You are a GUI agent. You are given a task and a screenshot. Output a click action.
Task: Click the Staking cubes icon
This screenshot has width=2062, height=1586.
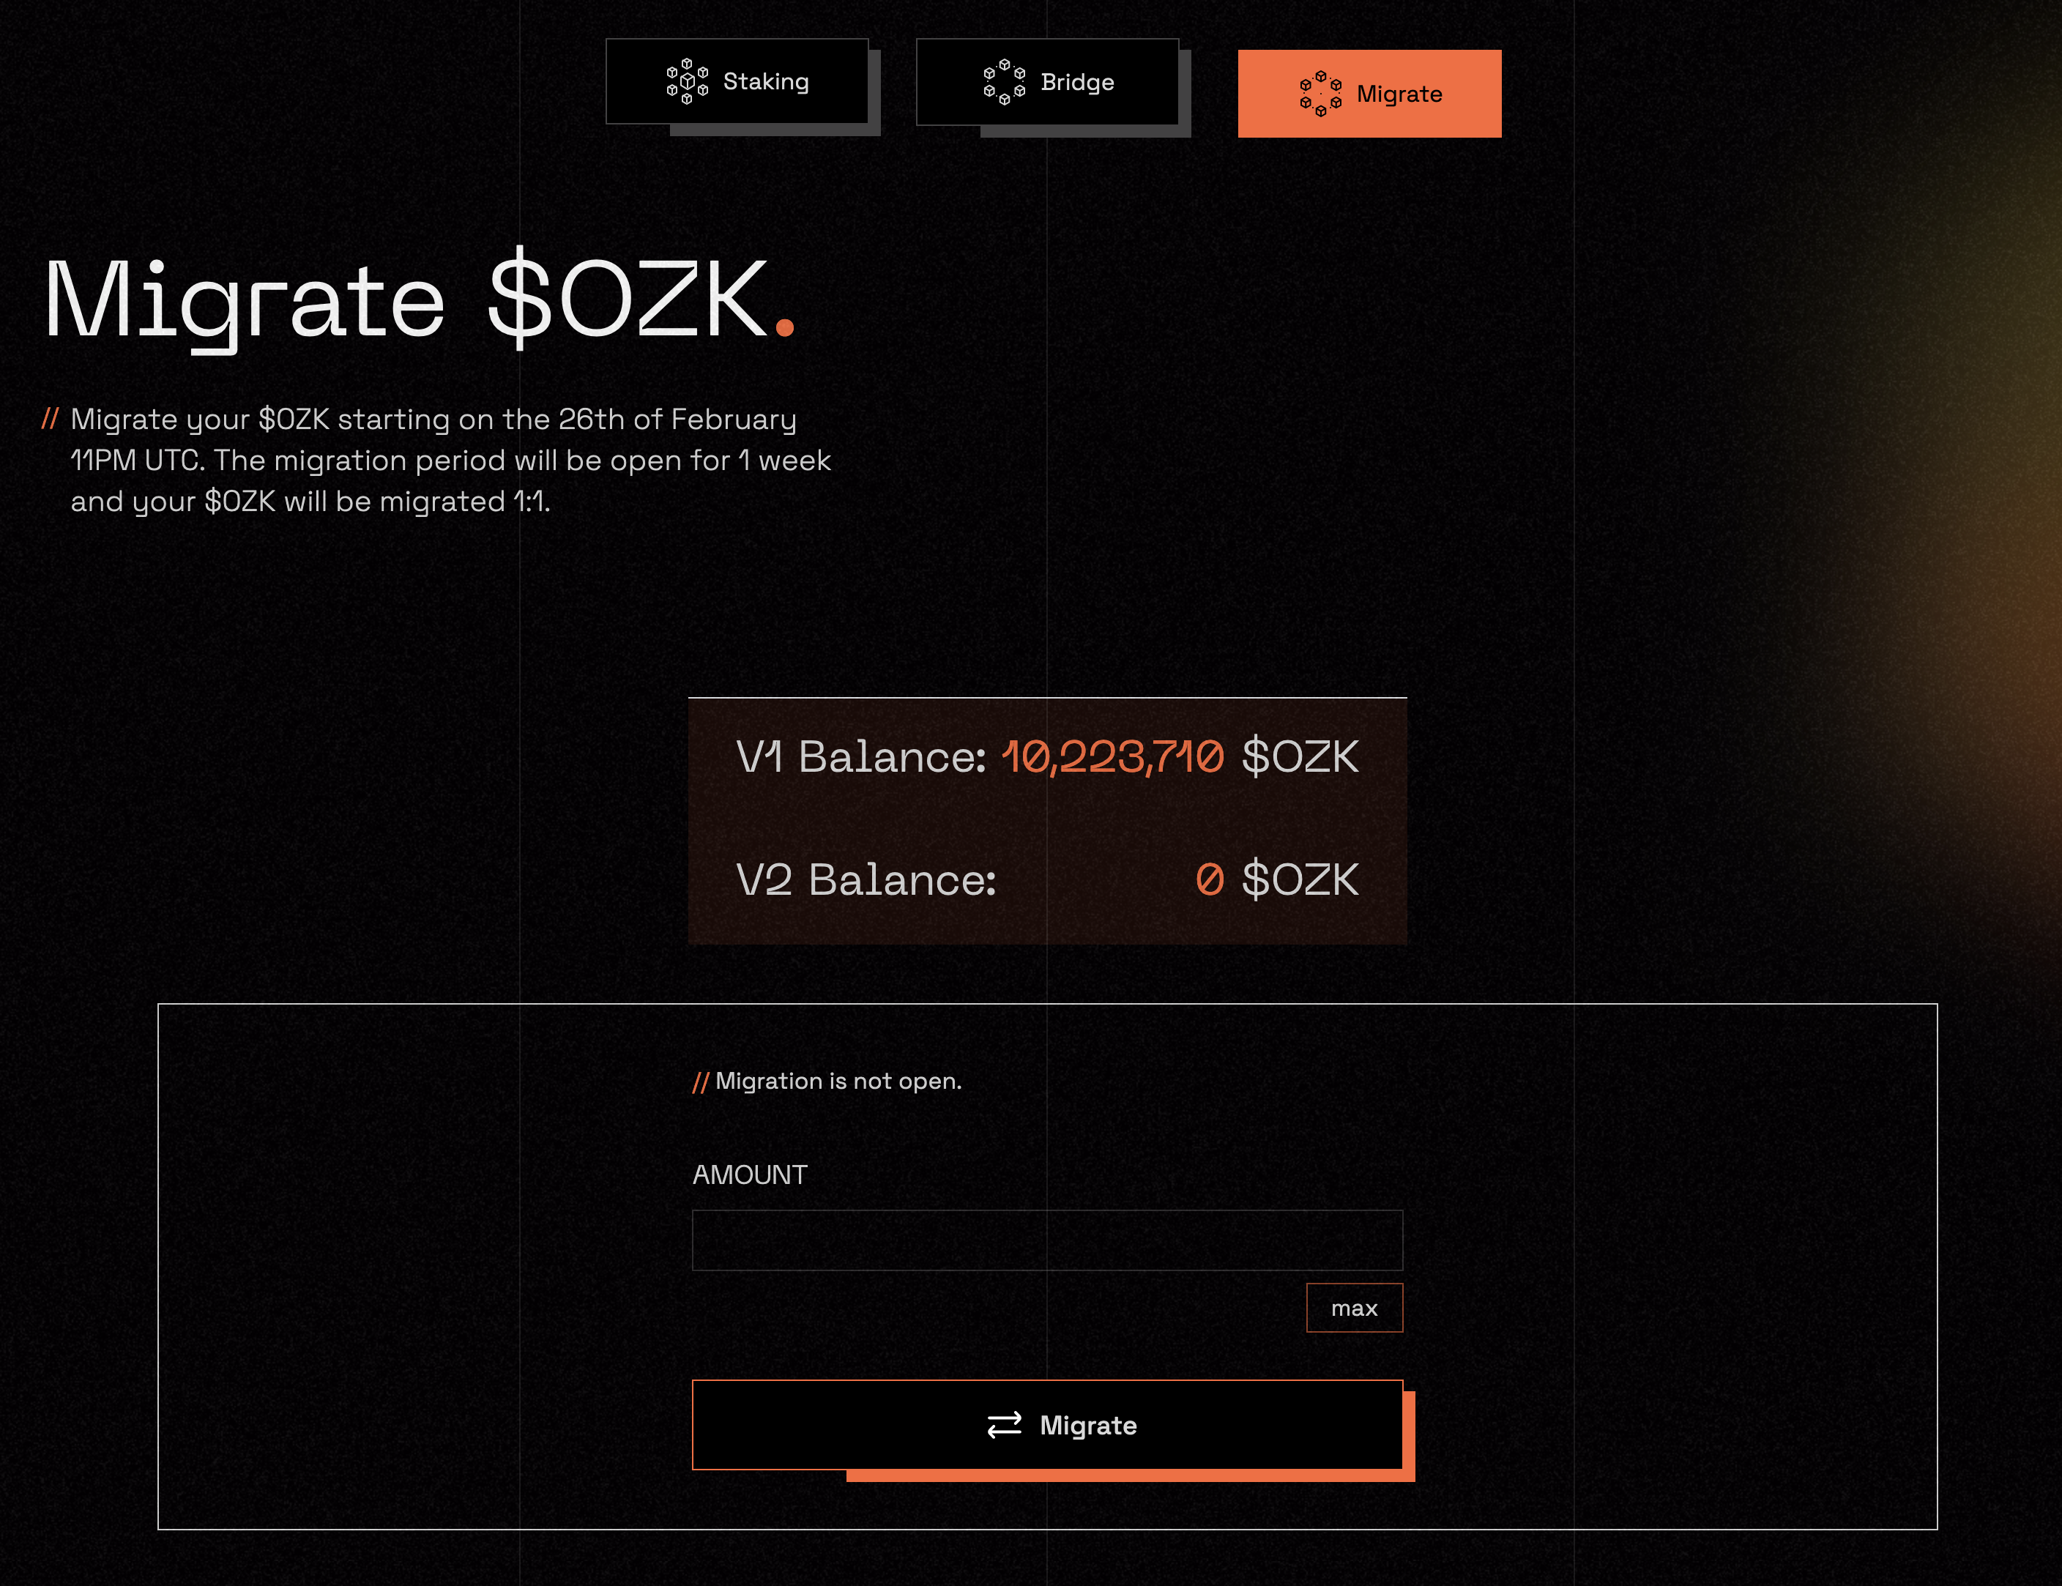(686, 81)
